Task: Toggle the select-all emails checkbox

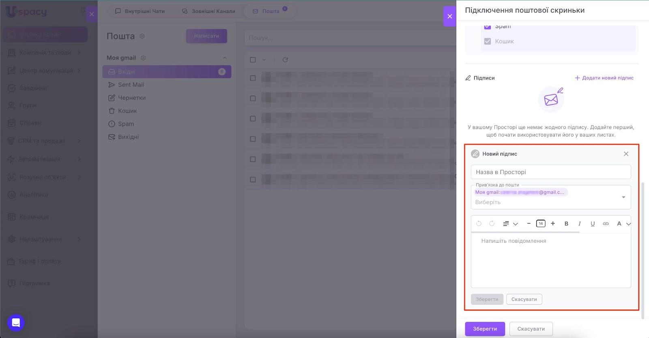Action: [x=253, y=60]
